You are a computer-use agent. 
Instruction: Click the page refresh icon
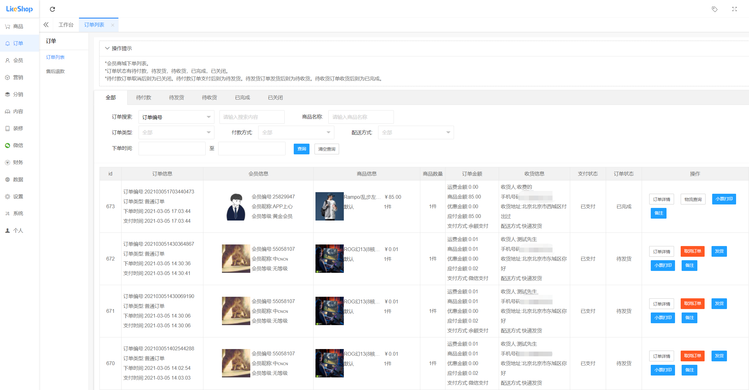53,9
